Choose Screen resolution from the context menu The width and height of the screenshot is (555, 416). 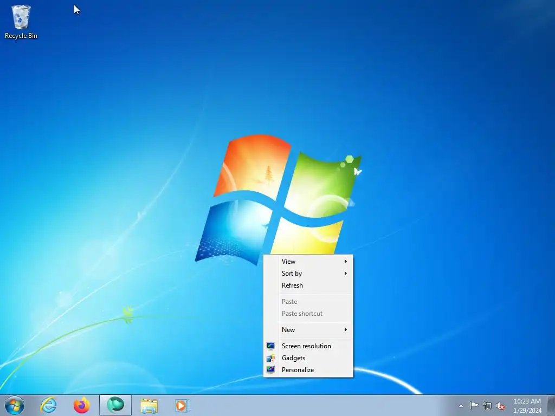308,346
